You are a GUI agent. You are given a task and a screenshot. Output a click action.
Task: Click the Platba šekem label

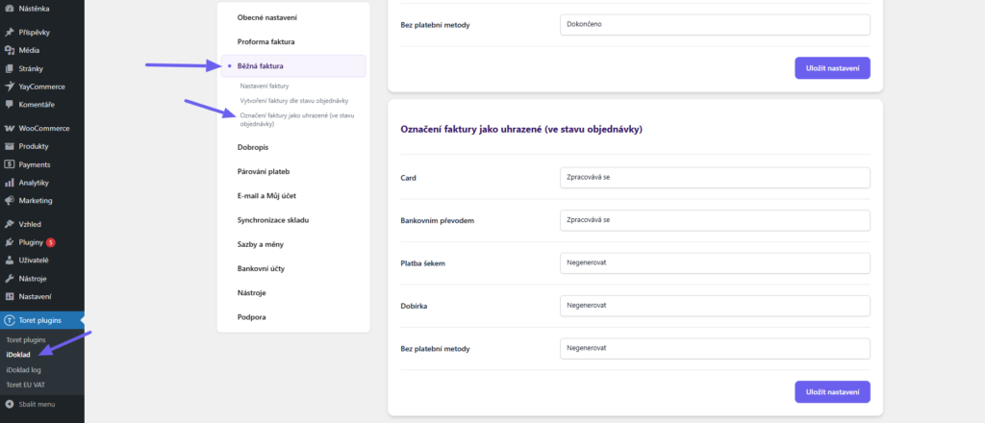(423, 263)
